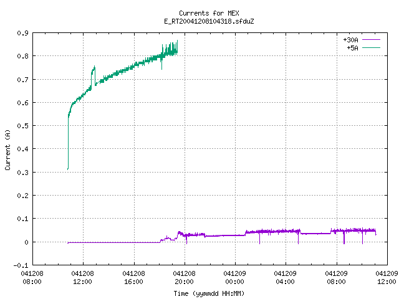The image size is (399, 299).
Task: Click the -0.1 y-axis tick label
Action: point(21,265)
